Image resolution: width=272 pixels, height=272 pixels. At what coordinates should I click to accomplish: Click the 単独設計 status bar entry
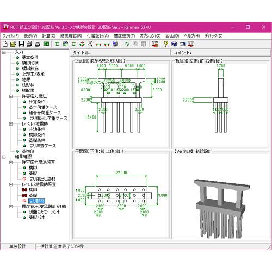17,246
